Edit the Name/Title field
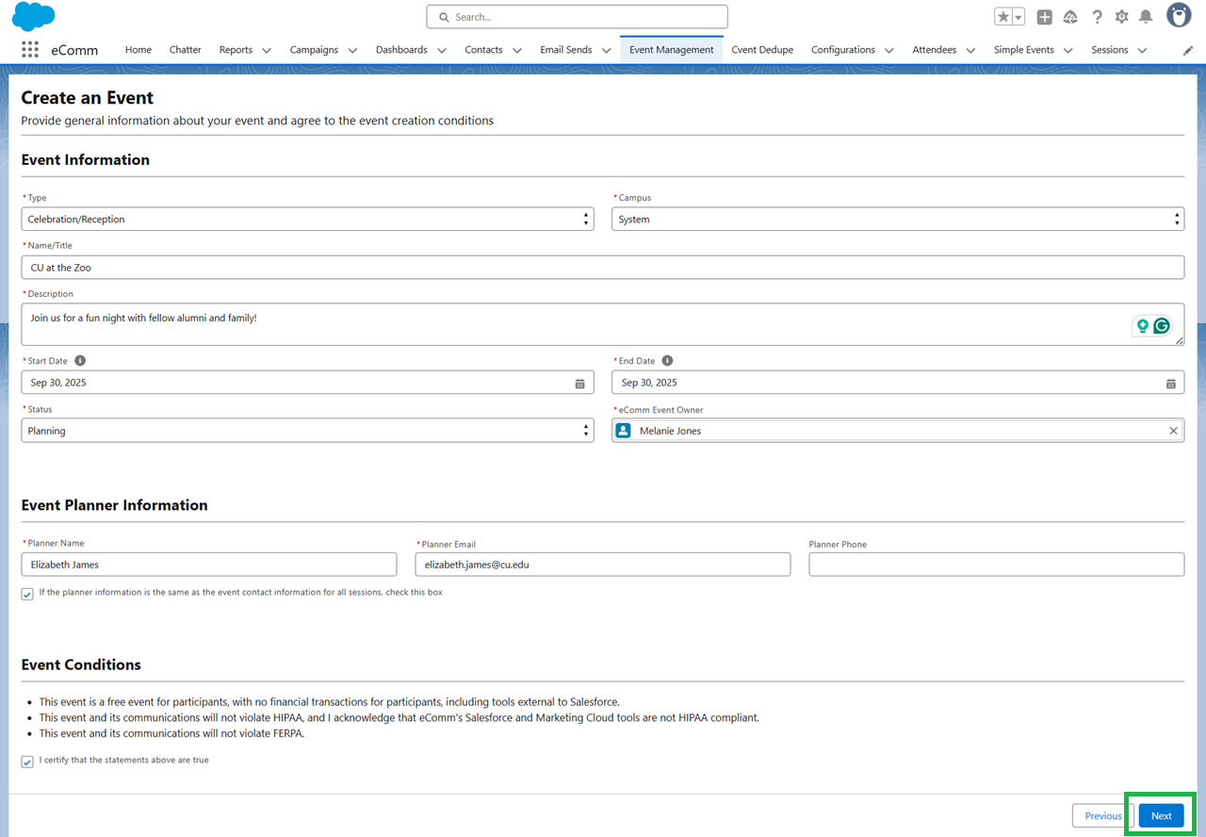 click(x=603, y=268)
